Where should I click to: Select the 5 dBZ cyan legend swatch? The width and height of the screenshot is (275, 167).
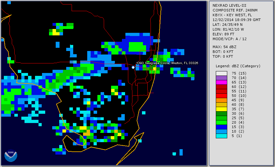pyautogui.click(x=222, y=136)
